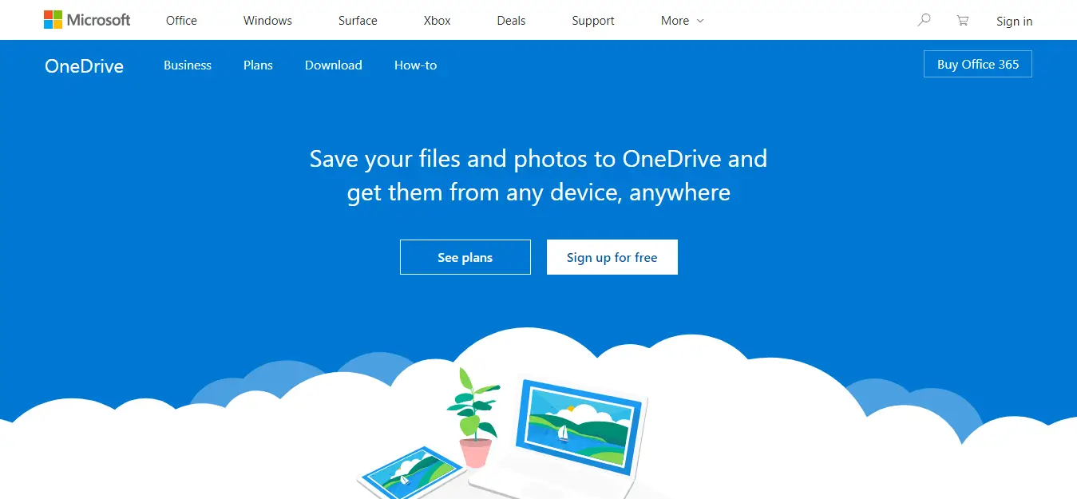Open the Xbox navigation link
Screen dimensions: 1077x499
[x=437, y=21]
